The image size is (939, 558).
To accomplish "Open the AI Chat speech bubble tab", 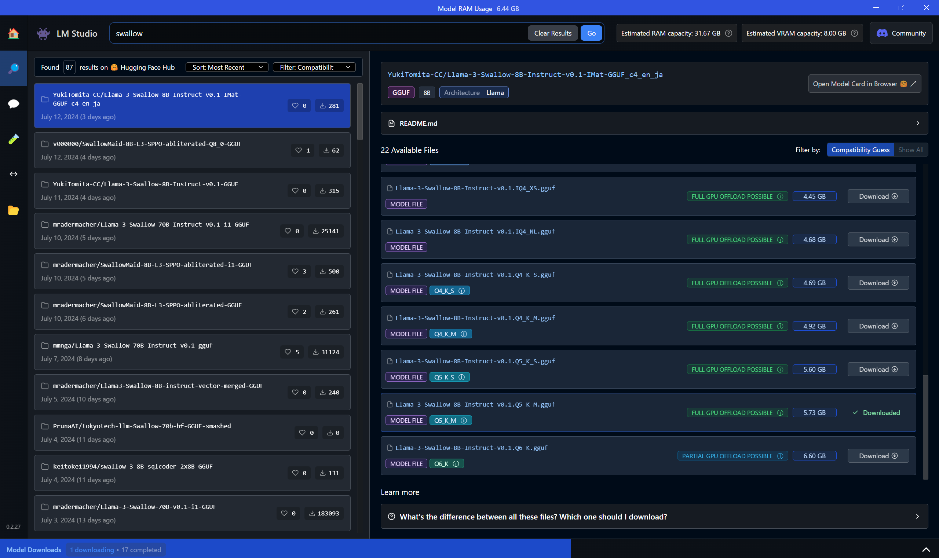I will coord(14,103).
